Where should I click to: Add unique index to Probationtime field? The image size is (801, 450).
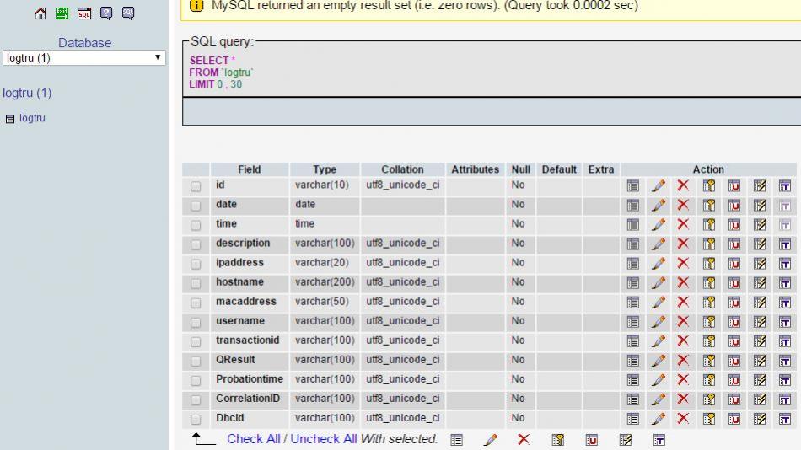click(x=734, y=380)
